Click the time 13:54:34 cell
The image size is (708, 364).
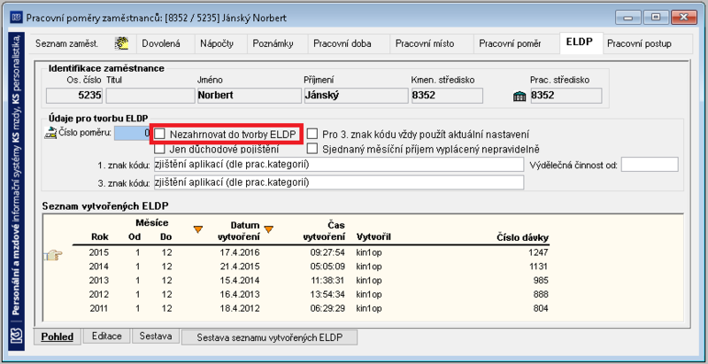click(x=327, y=294)
